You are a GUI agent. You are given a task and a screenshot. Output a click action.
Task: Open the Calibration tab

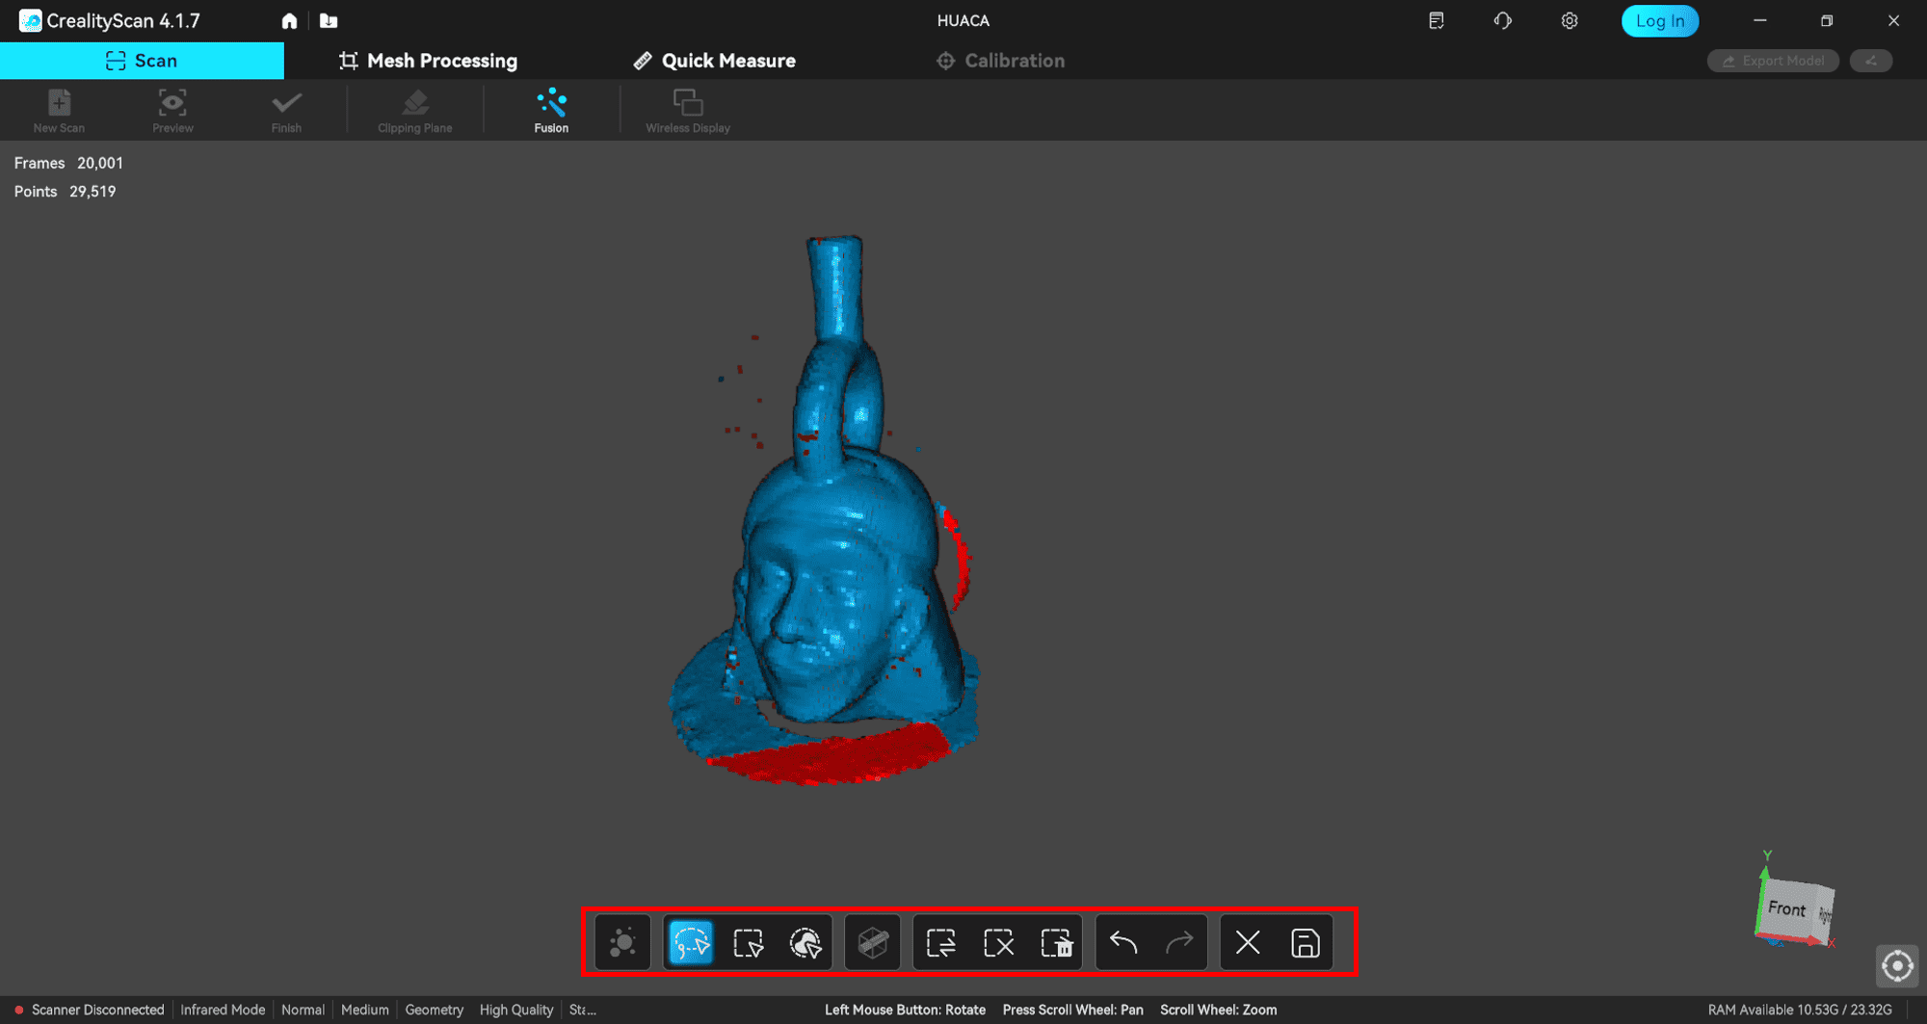click(x=1000, y=61)
